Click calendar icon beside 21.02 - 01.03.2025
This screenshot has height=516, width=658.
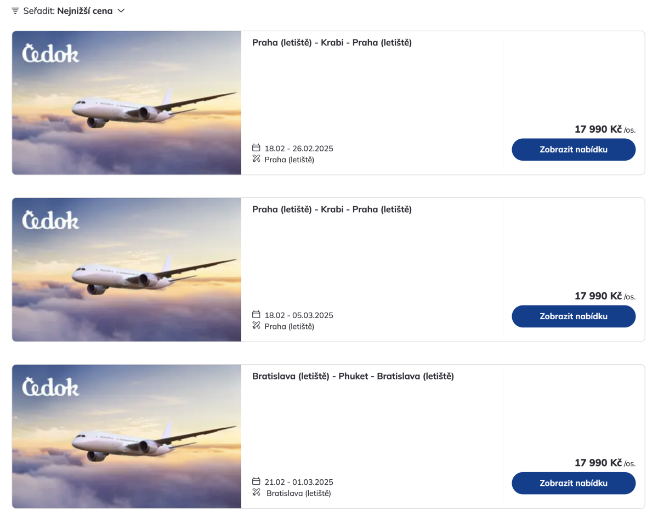click(256, 481)
